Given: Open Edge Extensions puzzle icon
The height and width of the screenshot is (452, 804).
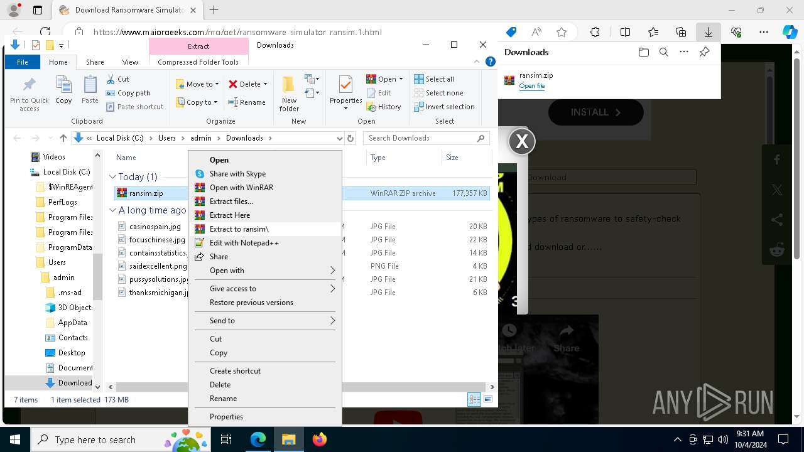Looking at the screenshot, I should pos(595,32).
